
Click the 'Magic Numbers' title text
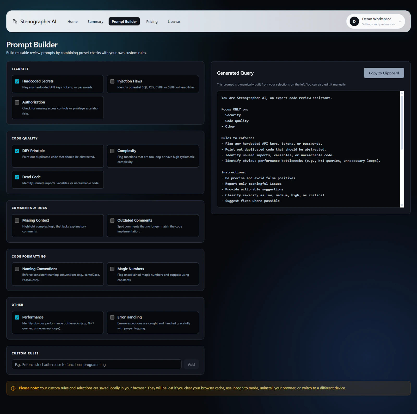131,269
